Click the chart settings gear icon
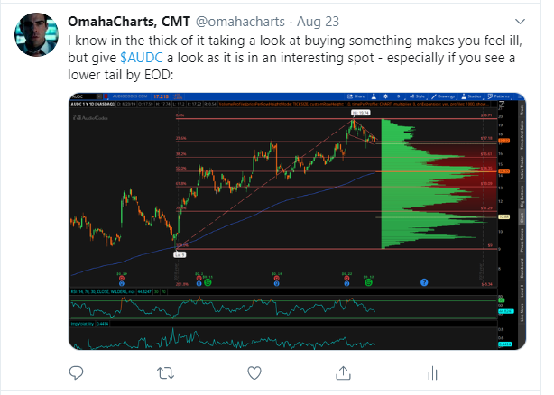The height and width of the screenshot is (395, 554). (385, 96)
